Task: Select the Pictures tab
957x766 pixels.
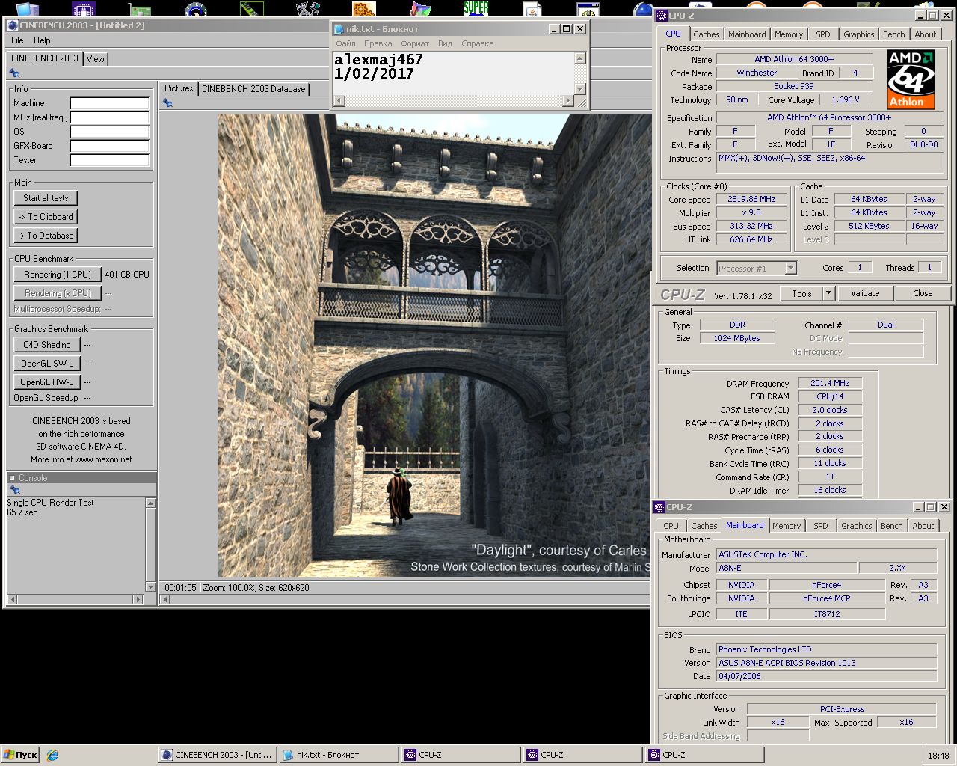Action: tap(179, 88)
